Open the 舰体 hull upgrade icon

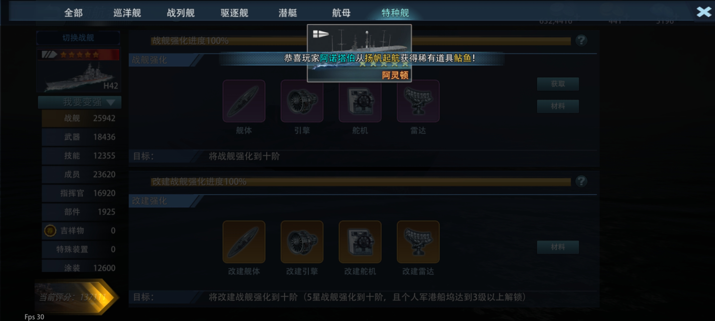244,101
